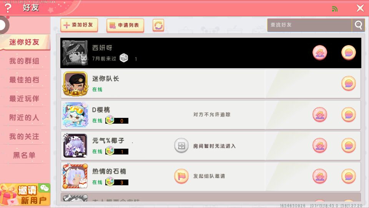Open the 申请列表 button

tap(125, 25)
